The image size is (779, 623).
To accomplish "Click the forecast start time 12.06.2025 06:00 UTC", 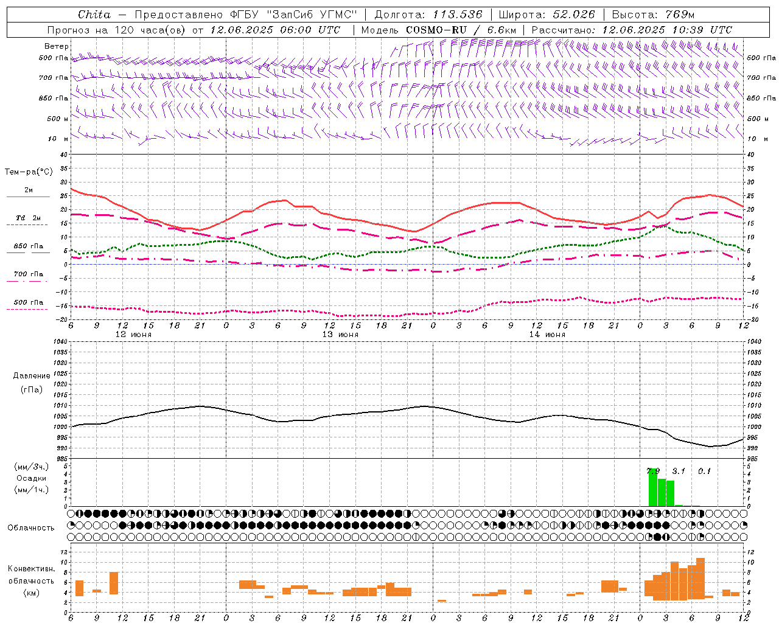I will pos(275,30).
